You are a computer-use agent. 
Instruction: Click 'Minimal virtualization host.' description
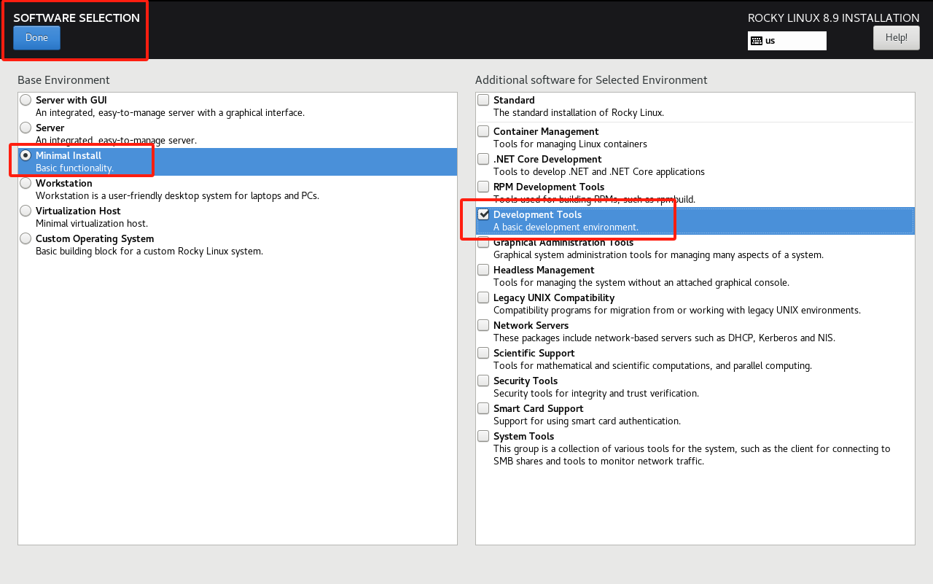pyautogui.click(x=92, y=224)
